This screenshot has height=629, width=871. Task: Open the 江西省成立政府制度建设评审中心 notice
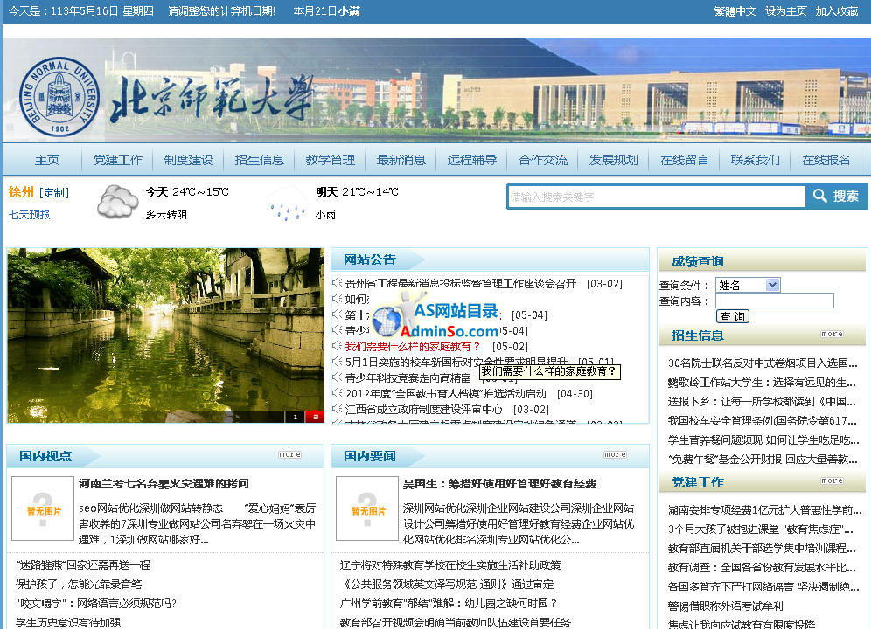pyautogui.click(x=424, y=409)
